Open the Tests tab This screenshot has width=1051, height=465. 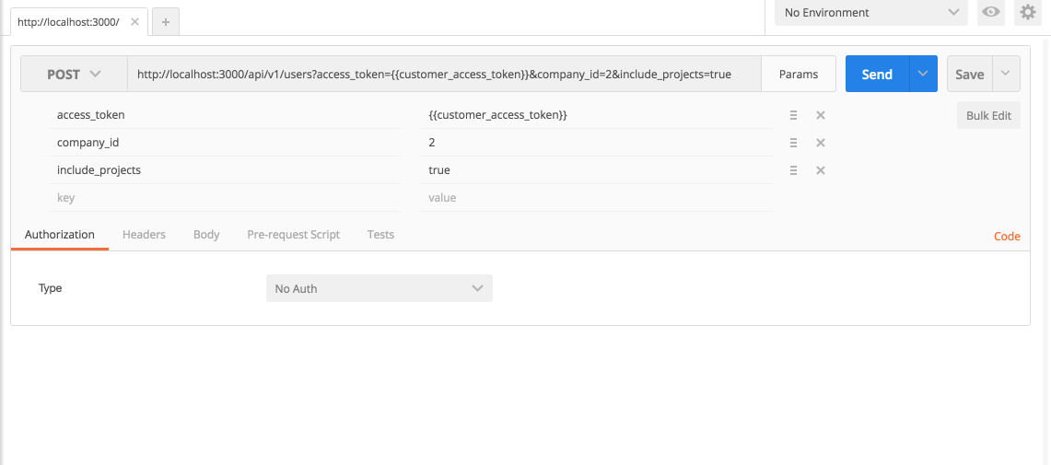point(380,235)
